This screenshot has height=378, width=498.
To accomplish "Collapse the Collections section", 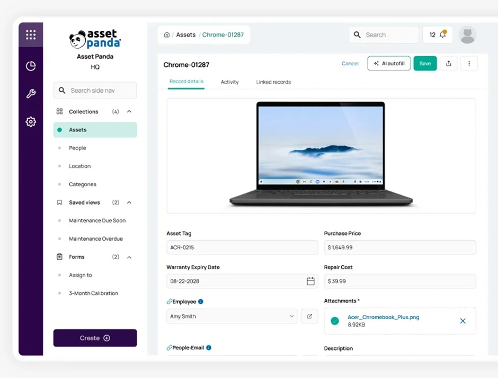I will tap(129, 111).
